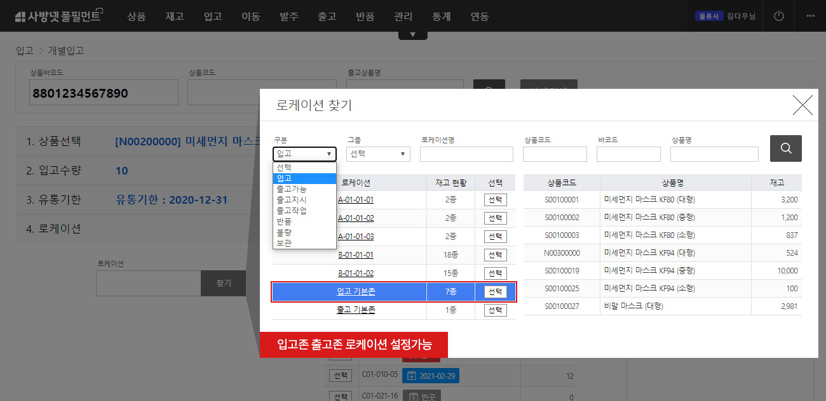This screenshot has width=826, height=401.
Task: Click the 출고 기본존 location link
Action: point(356,310)
